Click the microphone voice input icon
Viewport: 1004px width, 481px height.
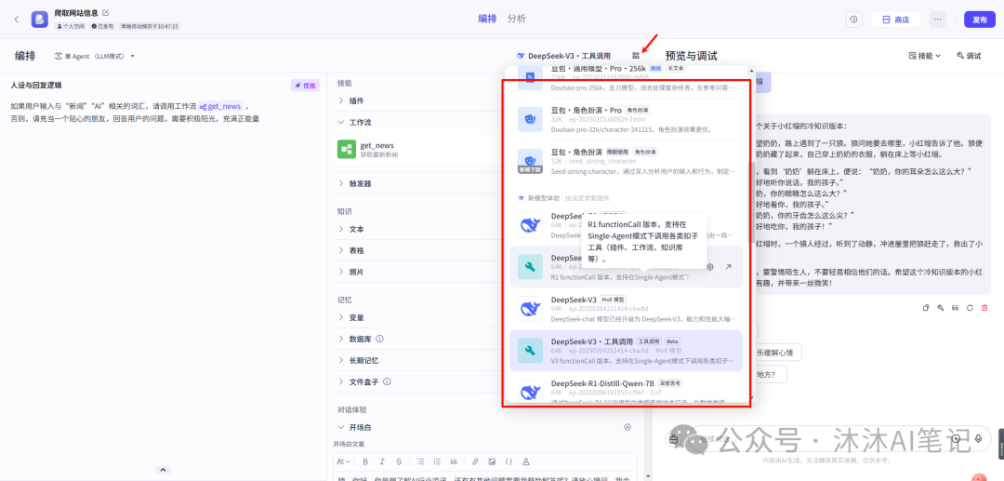pos(978,439)
